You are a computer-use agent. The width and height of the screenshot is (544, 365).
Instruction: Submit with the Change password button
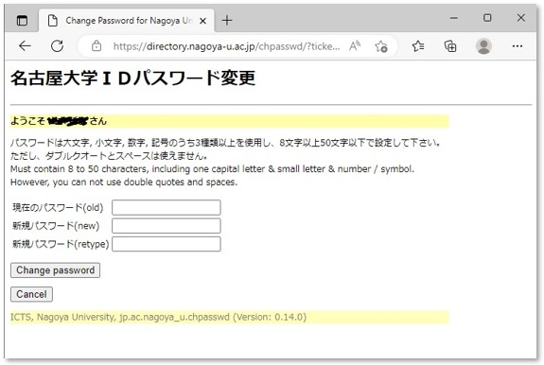coord(55,270)
